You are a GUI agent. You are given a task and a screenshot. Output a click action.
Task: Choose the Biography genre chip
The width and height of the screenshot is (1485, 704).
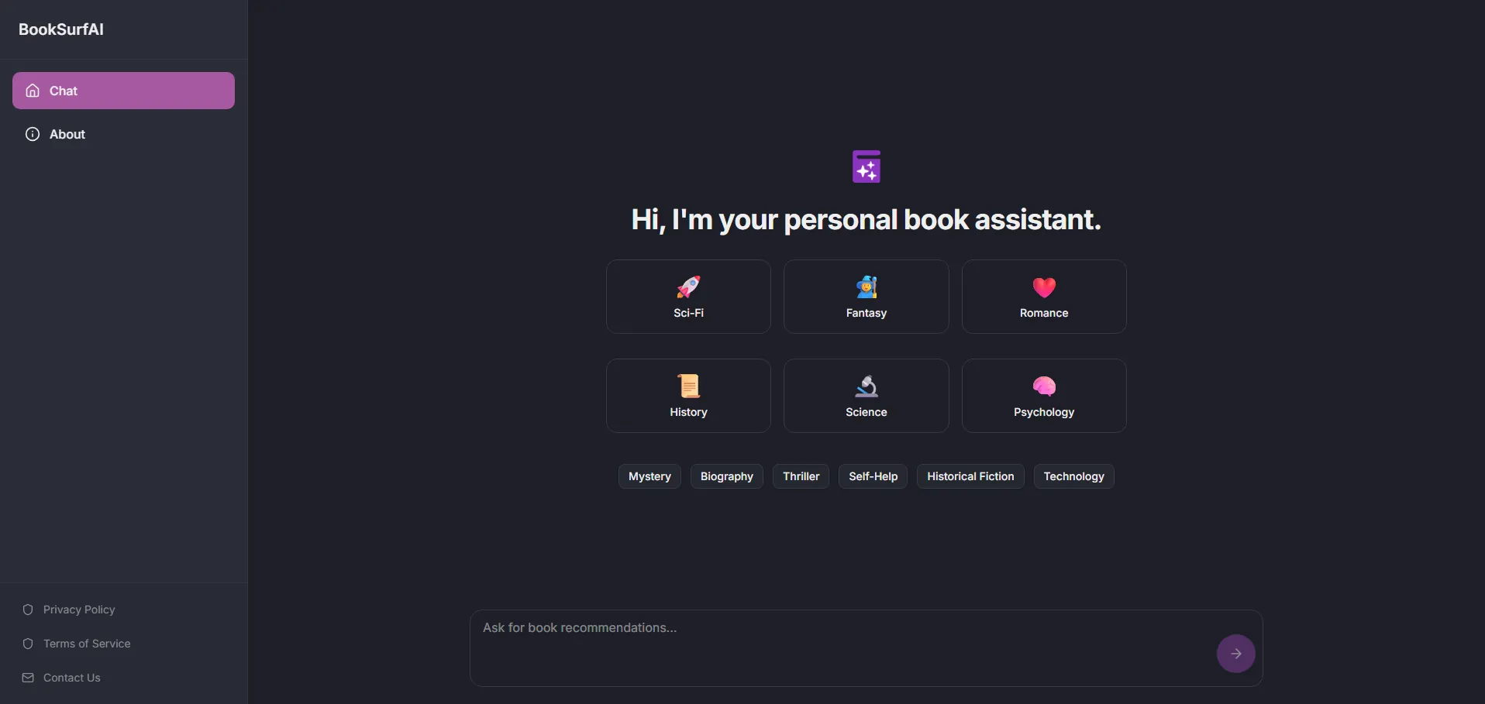click(x=726, y=476)
